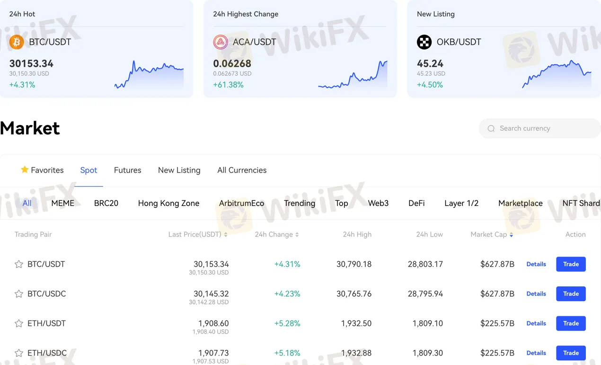The width and height of the screenshot is (601, 365).
Task: Open Details link for ETH/USDT
Action: coord(536,323)
